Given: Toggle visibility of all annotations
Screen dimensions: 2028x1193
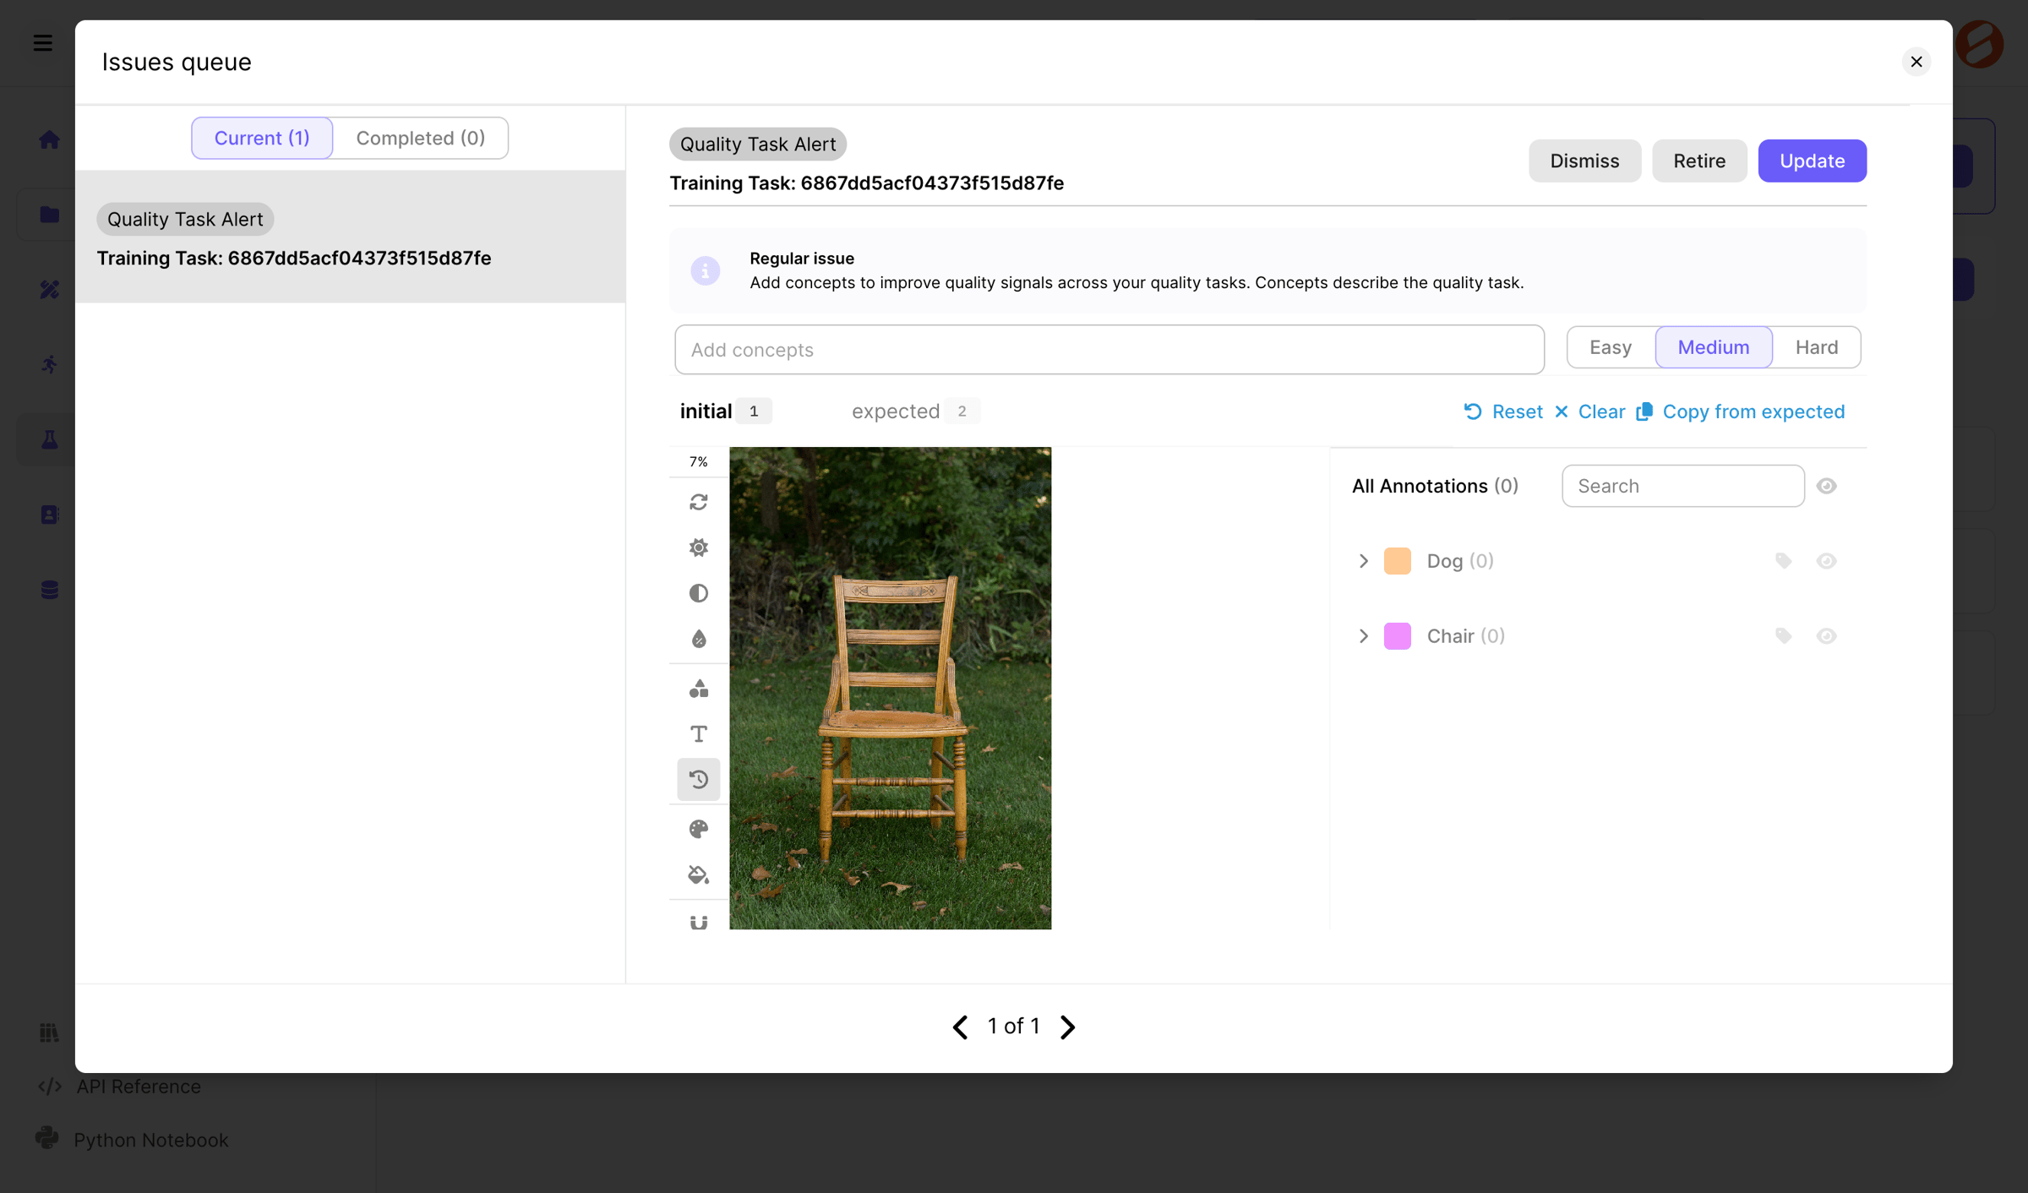Looking at the screenshot, I should (1826, 486).
